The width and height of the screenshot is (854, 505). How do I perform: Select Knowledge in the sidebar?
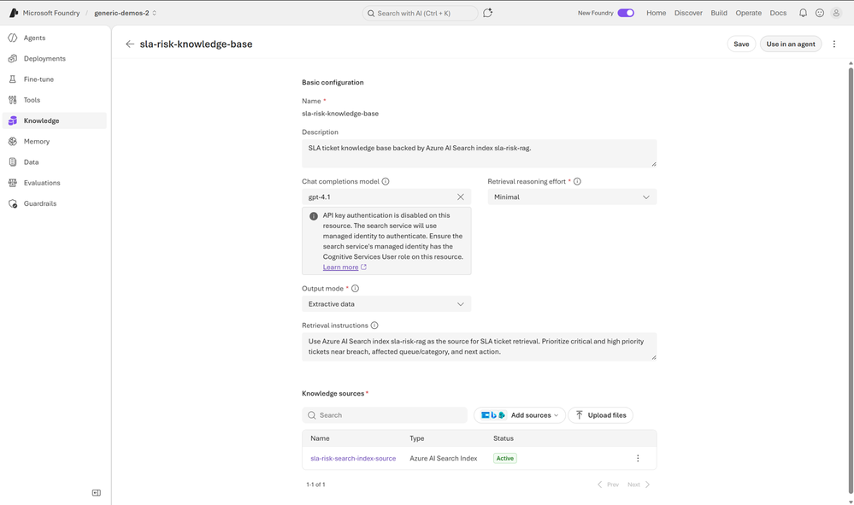point(55,120)
